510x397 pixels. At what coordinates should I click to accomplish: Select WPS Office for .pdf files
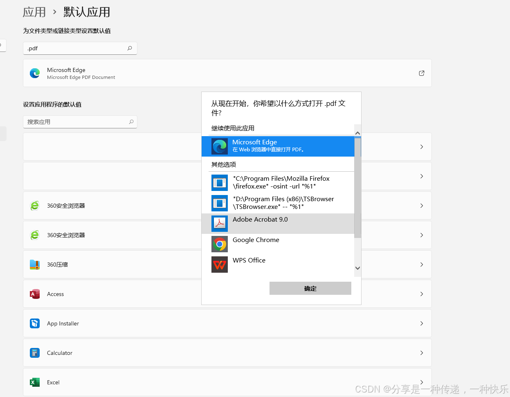278,265
